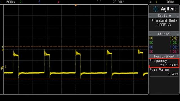
Task: Click the 1.43V peak value reading
Action: click(173, 74)
